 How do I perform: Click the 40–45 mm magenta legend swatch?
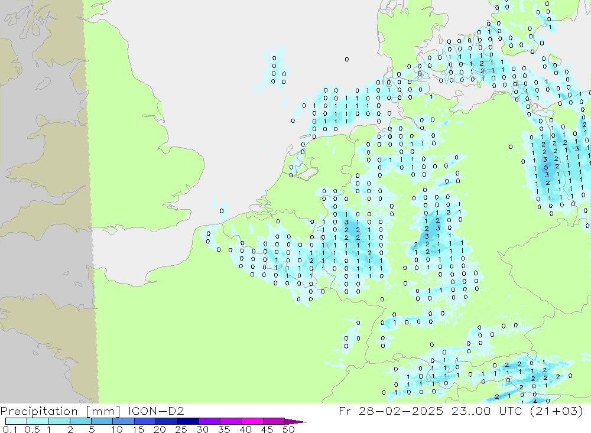tap(252, 421)
